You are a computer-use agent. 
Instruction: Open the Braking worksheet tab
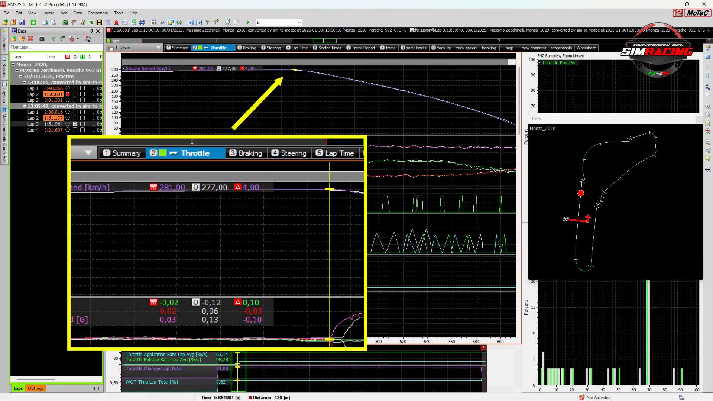[247, 48]
